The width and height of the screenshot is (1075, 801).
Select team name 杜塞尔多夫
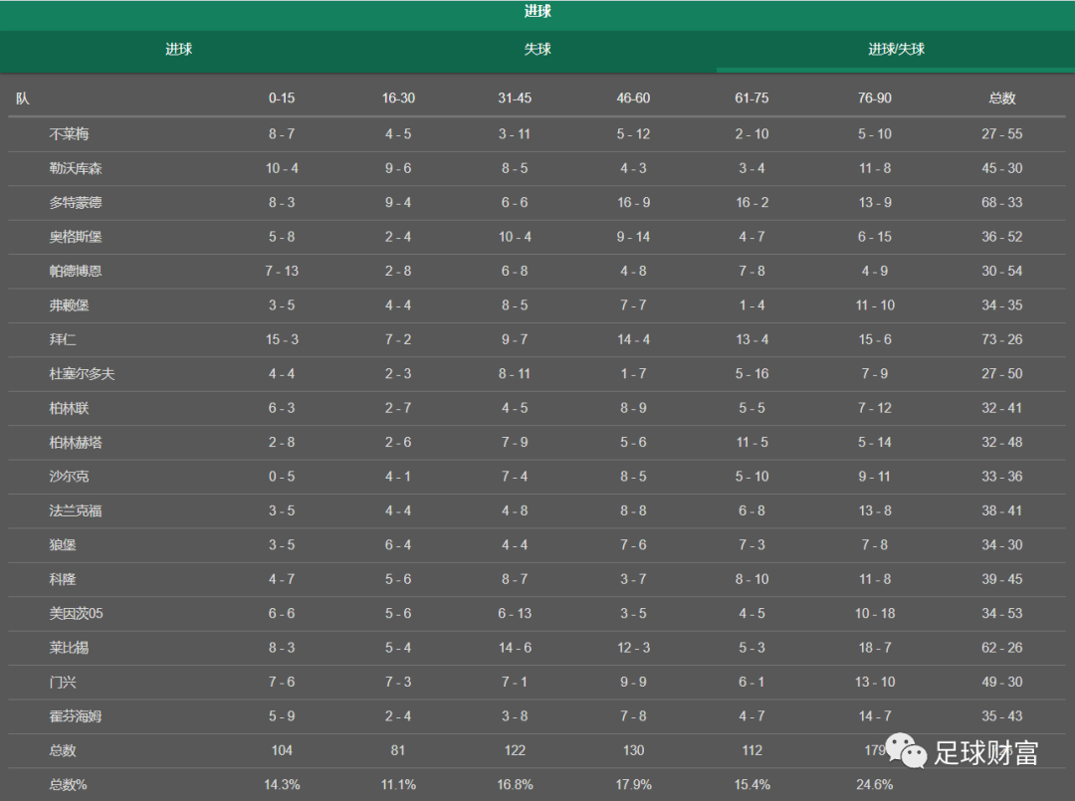tap(83, 374)
